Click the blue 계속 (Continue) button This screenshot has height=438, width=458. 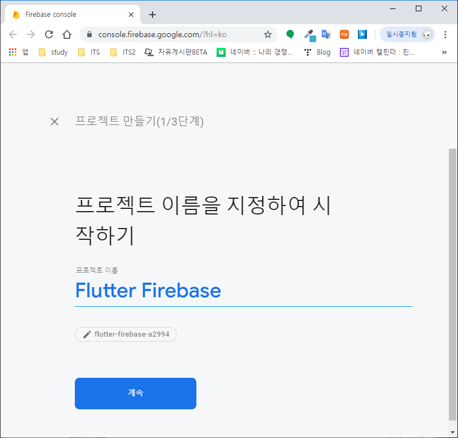click(x=136, y=394)
